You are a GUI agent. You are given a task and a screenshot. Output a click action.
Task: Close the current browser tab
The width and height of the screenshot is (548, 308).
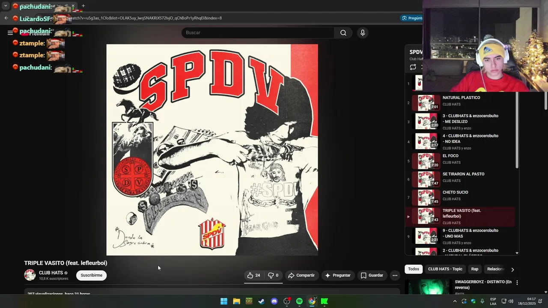pos(73,6)
